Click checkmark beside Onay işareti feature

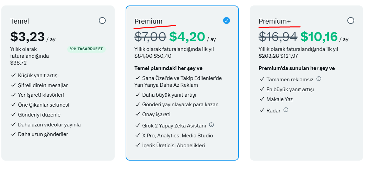click(138, 114)
